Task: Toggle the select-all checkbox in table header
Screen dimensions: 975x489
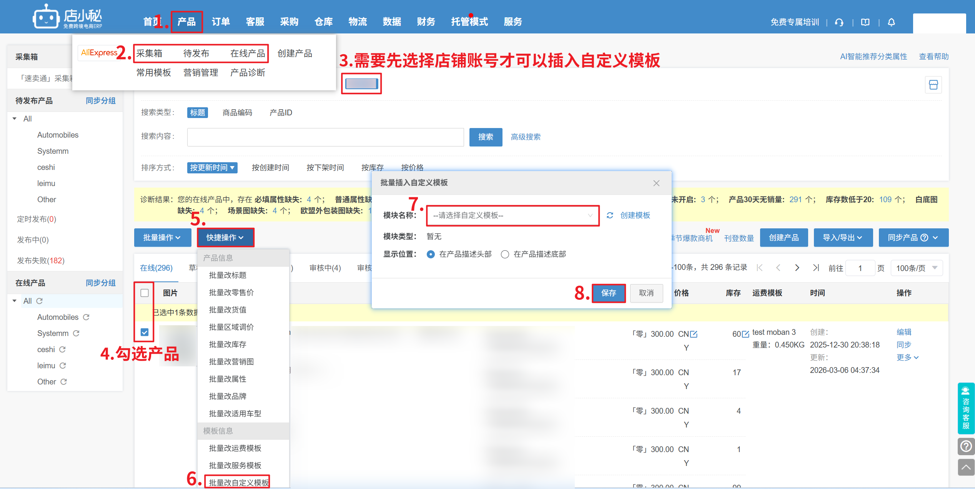Action: 145,293
